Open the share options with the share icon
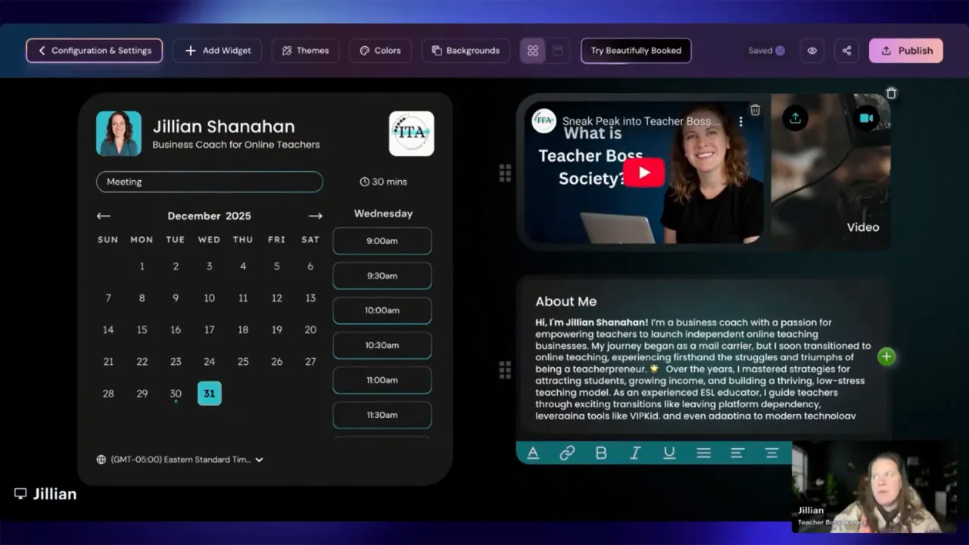 point(846,50)
